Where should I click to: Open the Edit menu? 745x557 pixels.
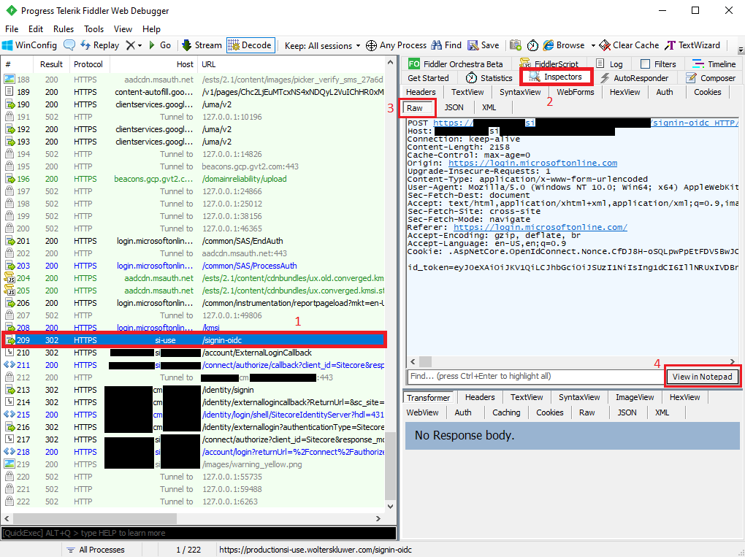36,29
